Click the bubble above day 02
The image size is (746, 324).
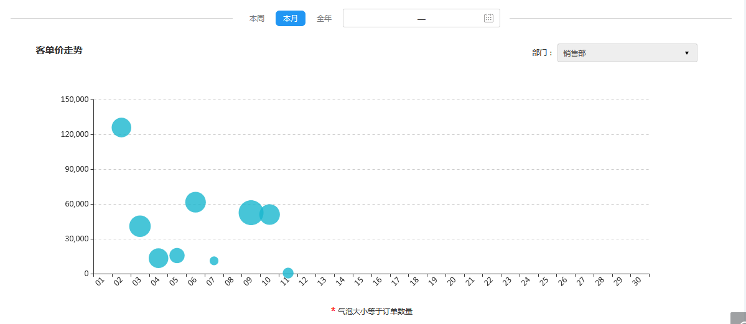121,127
